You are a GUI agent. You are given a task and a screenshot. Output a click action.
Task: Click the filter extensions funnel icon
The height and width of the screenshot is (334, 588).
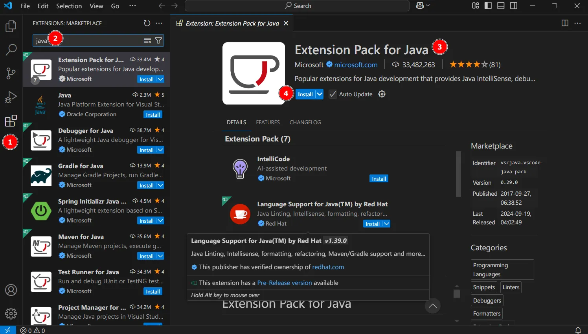tap(158, 40)
